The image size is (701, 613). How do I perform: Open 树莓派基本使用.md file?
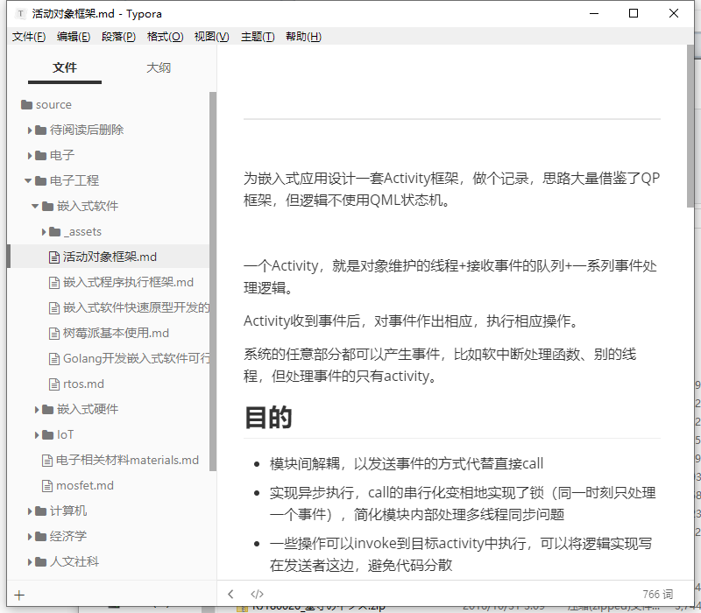coord(116,334)
